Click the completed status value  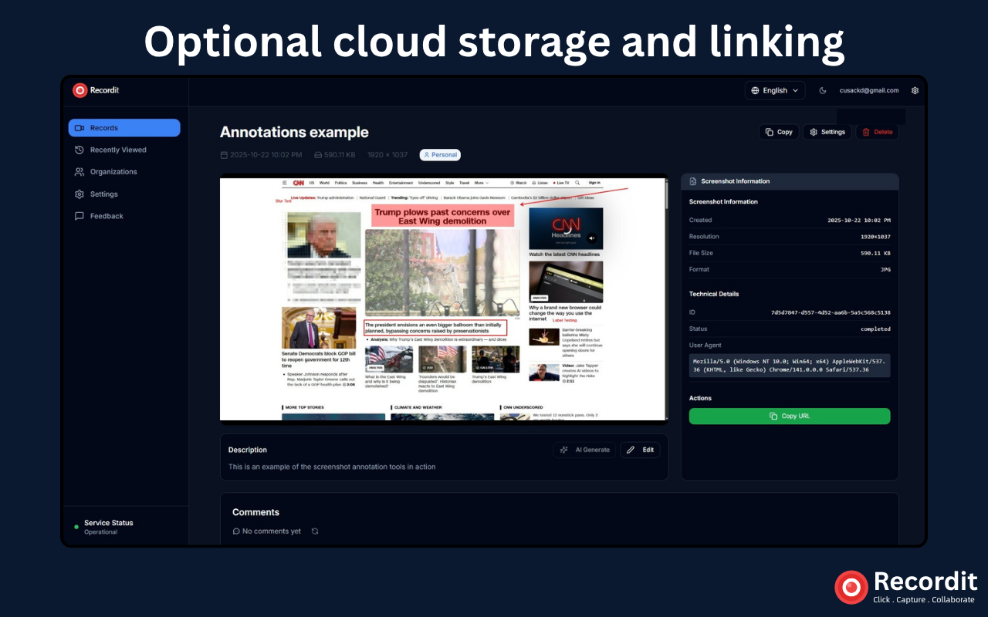(x=875, y=329)
